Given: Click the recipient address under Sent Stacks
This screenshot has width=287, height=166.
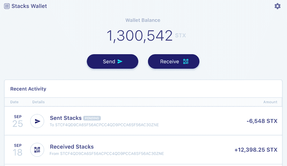Looking at the screenshot, I should 104,125.
